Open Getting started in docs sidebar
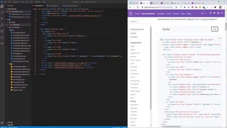This screenshot has height=128, width=227. 137,29
